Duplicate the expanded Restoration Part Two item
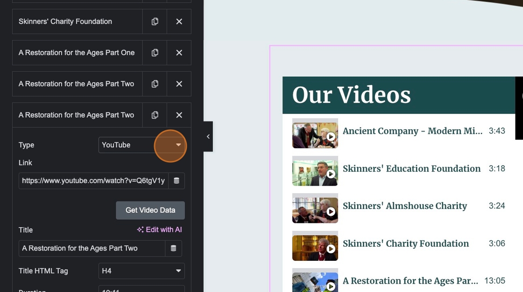Viewport: 523px width, 292px height. [155, 115]
